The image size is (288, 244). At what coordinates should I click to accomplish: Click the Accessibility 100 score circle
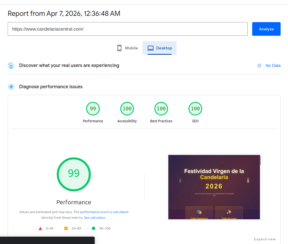[x=127, y=108]
